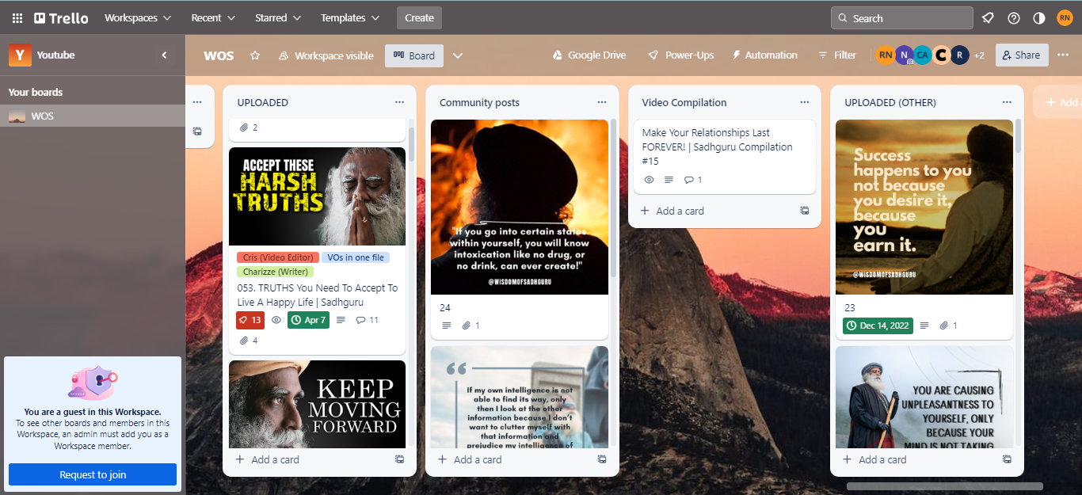This screenshot has width=1082, height=495.
Task: Toggle the Dec 14, 2022 due date badge
Action: [x=878, y=326]
